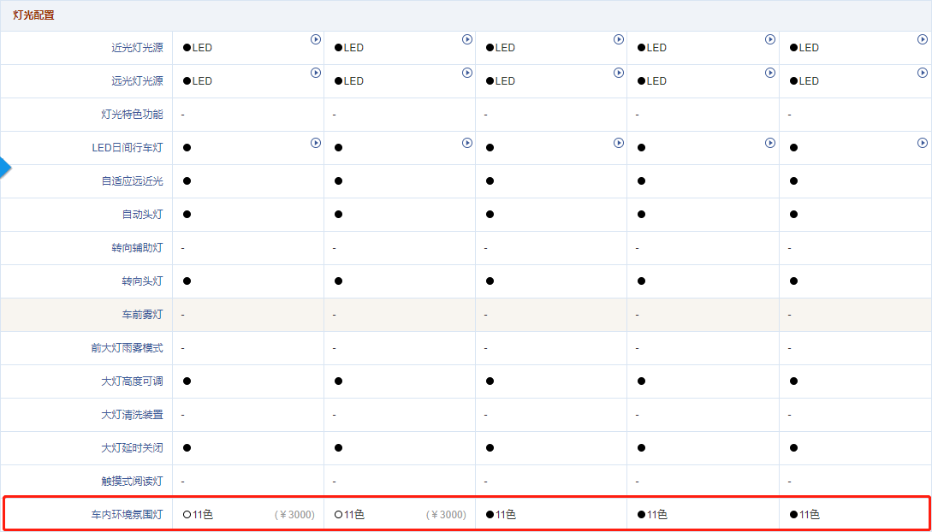Image resolution: width=932 pixels, height=532 pixels.
Task: Play the 远光灯光源 video in the first column
Action: pyautogui.click(x=315, y=73)
